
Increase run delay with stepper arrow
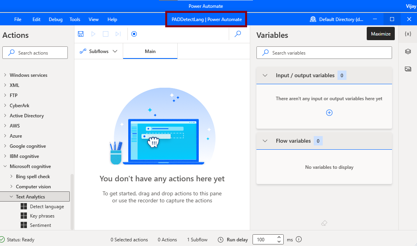pos(279,237)
